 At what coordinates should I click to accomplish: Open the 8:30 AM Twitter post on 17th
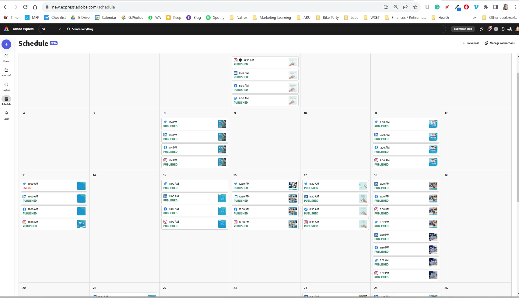point(335,186)
